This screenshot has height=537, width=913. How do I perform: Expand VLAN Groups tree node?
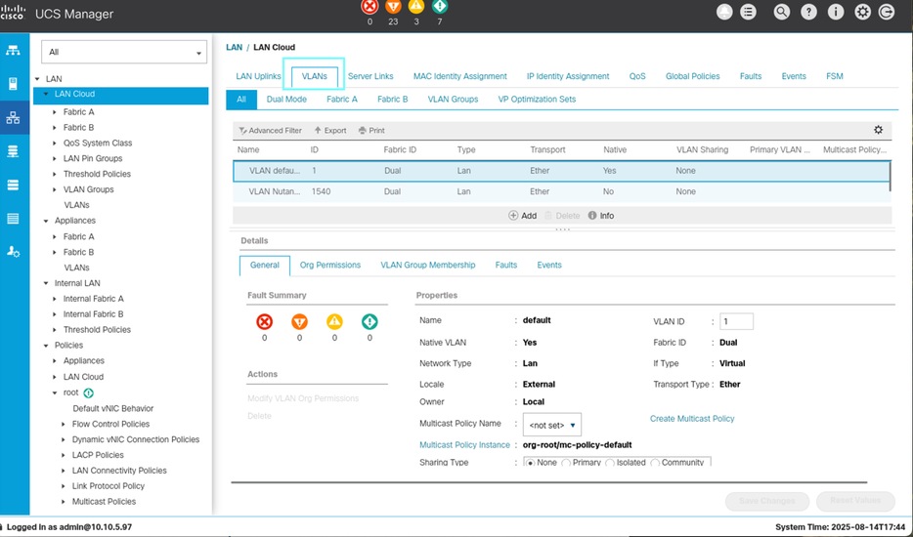pyautogui.click(x=55, y=189)
